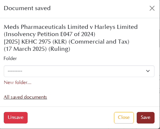Click the Folder field label

pos(10,59)
